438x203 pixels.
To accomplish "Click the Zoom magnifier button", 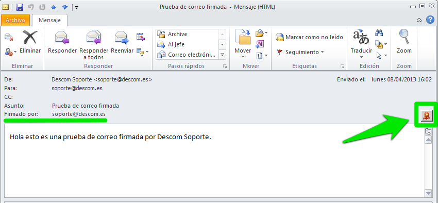I will click(x=404, y=42).
